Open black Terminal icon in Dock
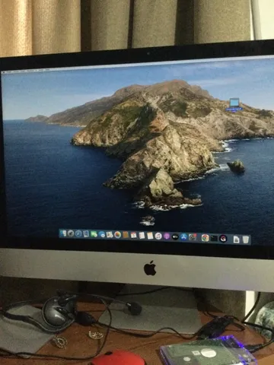 click(x=214, y=238)
